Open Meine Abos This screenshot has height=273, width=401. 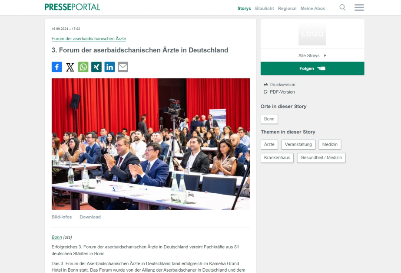pos(313,8)
